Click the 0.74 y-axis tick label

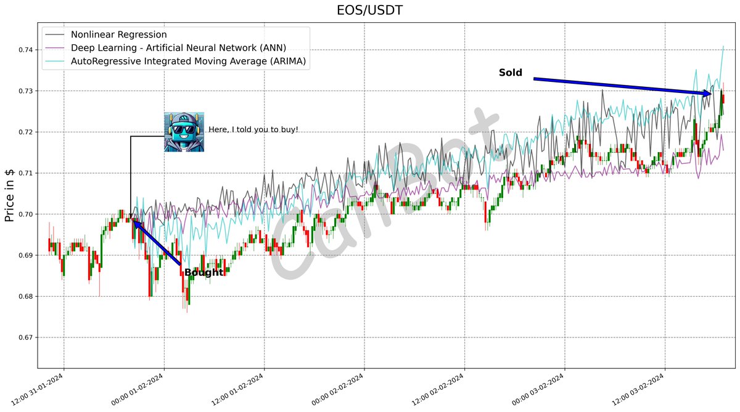pyautogui.click(x=25, y=50)
